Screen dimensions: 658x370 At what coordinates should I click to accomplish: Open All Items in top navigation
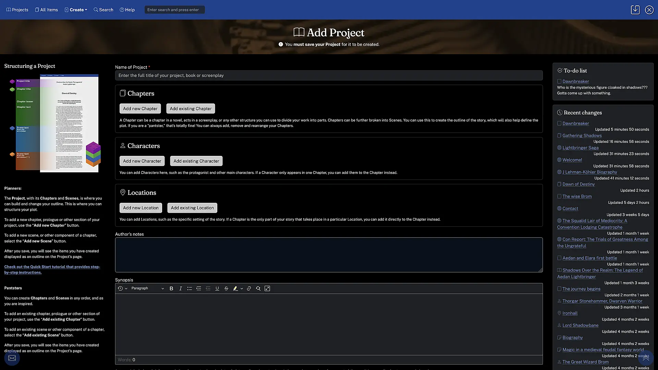46,10
